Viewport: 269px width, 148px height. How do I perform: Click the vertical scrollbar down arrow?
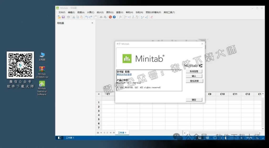(x=263, y=129)
